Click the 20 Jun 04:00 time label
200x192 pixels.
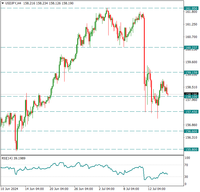pyautogui.click(x=59, y=189)
